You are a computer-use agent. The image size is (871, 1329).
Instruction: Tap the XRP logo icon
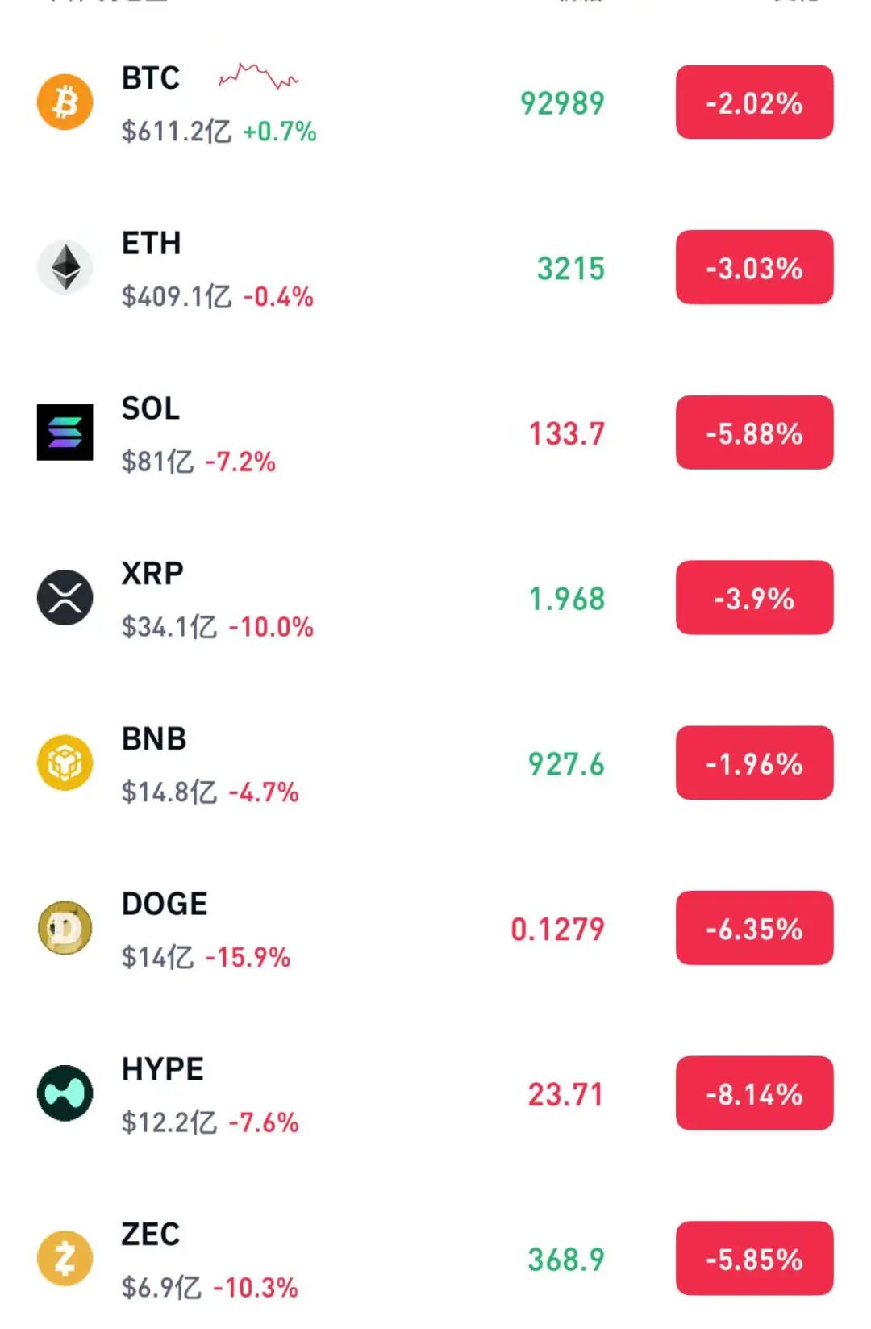(x=65, y=598)
